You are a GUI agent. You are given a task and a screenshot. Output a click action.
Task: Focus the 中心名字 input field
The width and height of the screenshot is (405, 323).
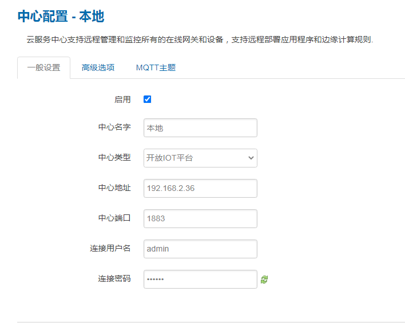click(x=200, y=128)
